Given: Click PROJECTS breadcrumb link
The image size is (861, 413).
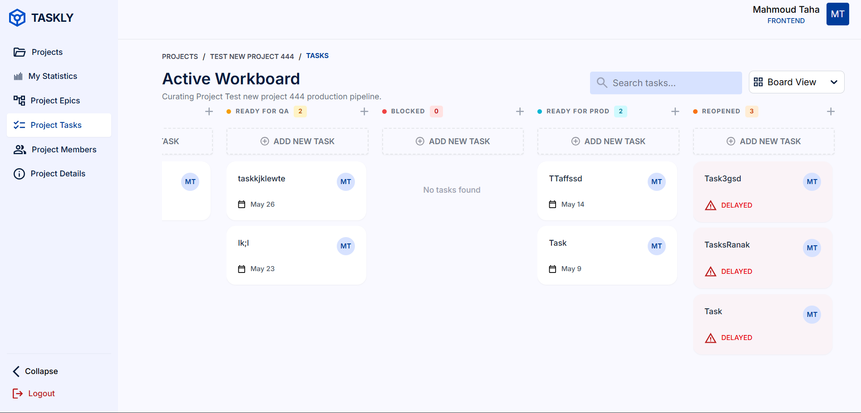Looking at the screenshot, I should [180, 57].
